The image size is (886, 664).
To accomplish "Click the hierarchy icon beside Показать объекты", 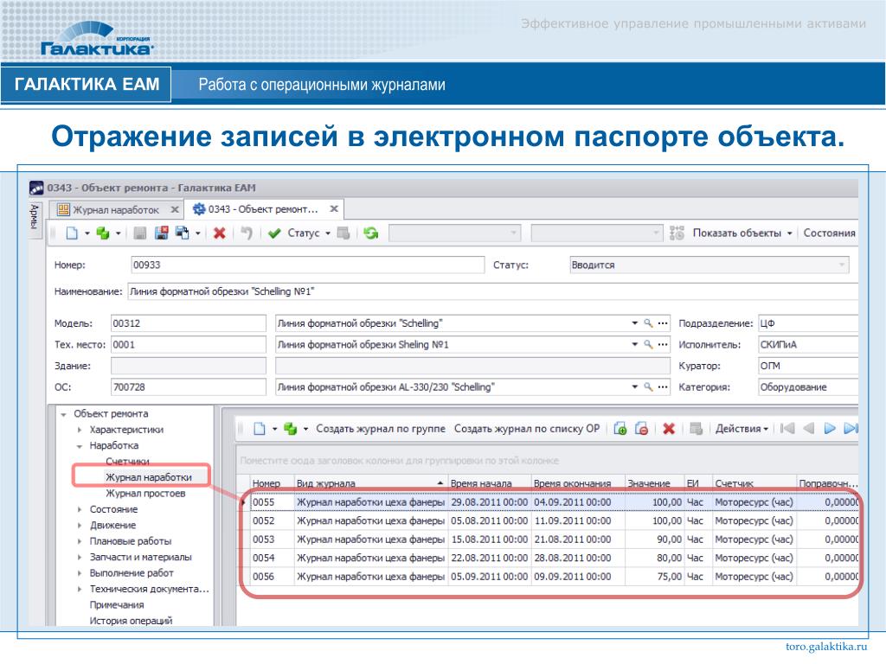I will pyautogui.click(x=677, y=233).
